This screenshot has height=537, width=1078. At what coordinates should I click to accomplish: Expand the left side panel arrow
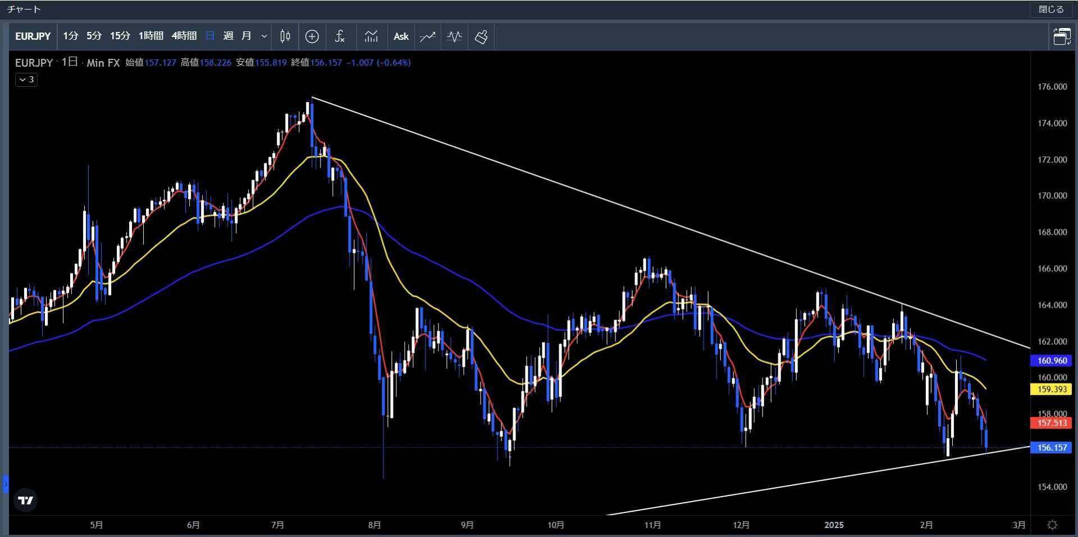coord(6,484)
